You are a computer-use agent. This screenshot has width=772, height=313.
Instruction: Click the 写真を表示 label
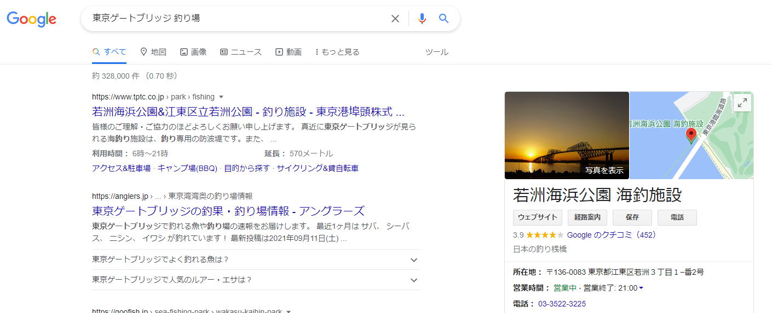[x=604, y=170]
